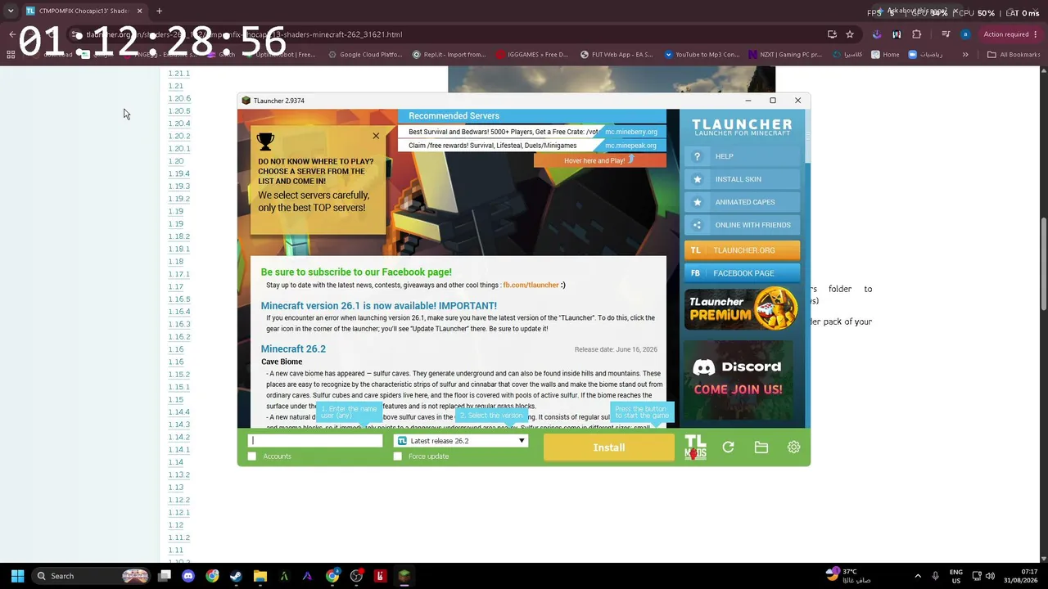Click version 1.12.2 link on the webpage
This screenshot has height=589, width=1048.
(x=179, y=500)
